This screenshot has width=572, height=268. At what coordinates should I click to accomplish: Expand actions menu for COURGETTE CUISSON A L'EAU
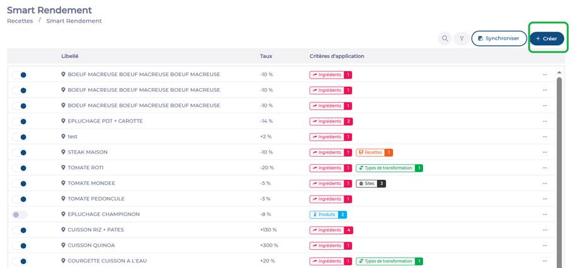544,261
